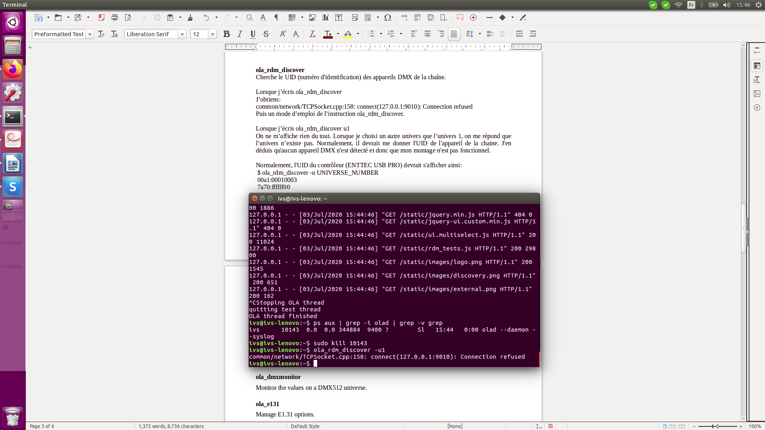Insert a text box
765x430 pixels.
[x=339, y=18]
